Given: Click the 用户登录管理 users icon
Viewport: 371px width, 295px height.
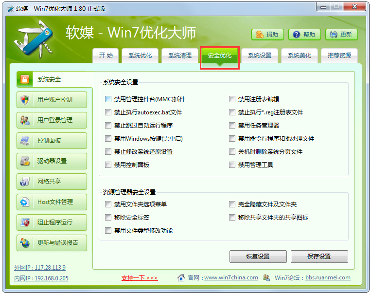Looking at the screenshot, I should click(25, 120).
